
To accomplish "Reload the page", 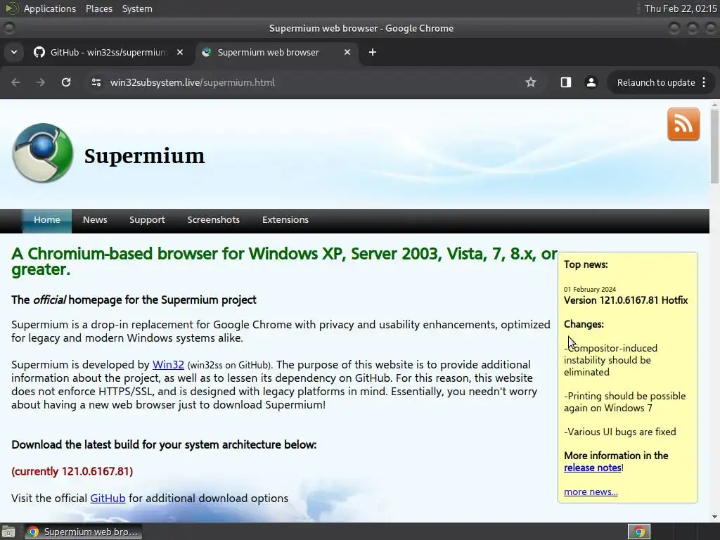I will [x=66, y=82].
